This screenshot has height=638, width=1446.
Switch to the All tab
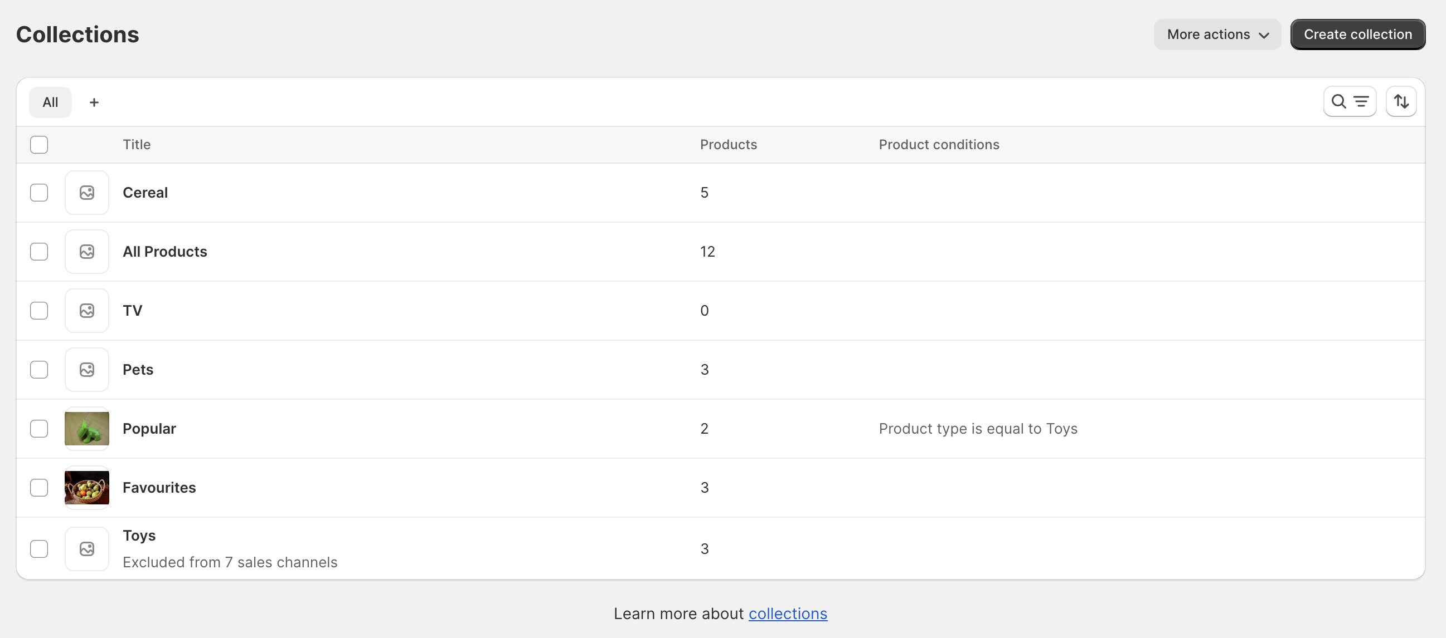coord(50,102)
